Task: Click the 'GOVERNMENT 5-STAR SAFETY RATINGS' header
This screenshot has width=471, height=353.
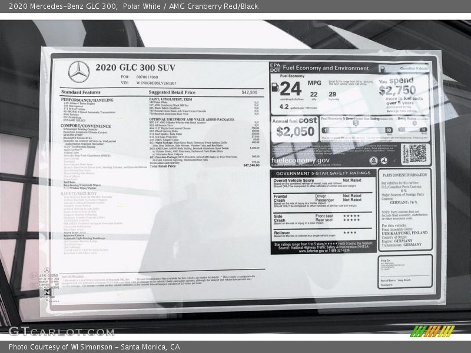Action: click(323, 173)
